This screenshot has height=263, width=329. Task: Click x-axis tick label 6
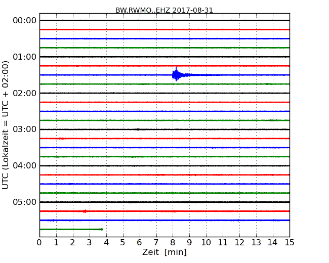[139, 243]
